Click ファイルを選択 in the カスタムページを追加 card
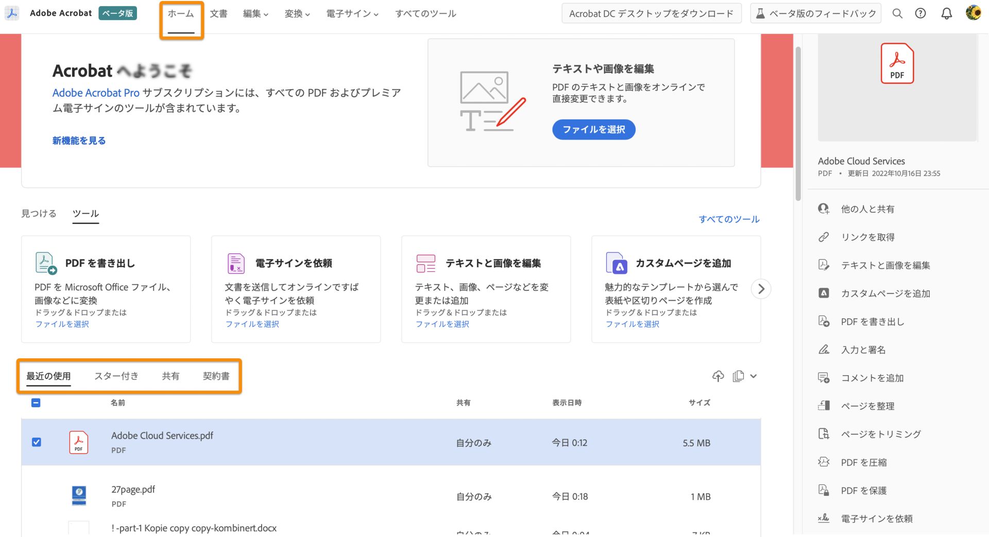Viewport: 989px width, 537px height. tap(632, 324)
